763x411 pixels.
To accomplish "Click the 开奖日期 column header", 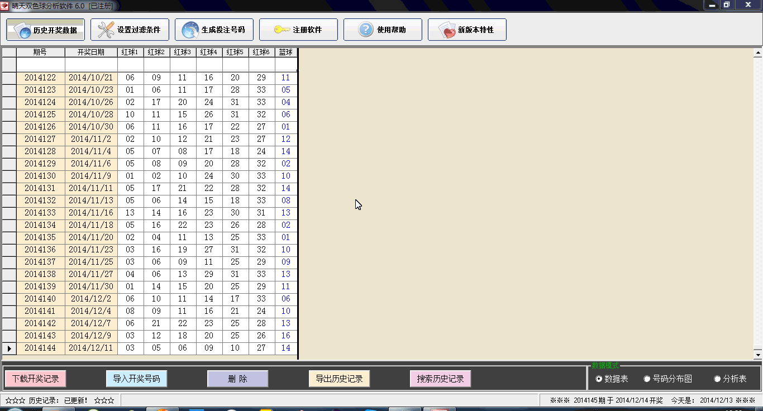I will pyautogui.click(x=91, y=52).
